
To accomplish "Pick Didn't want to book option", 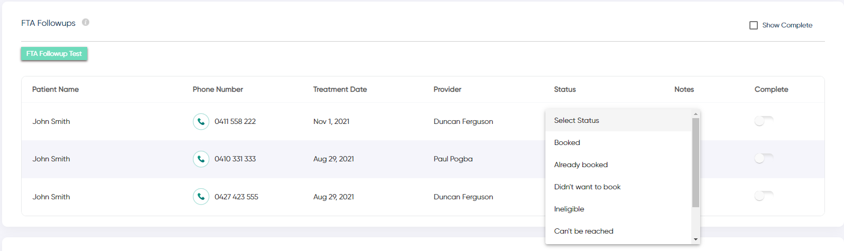I will coord(618,187).
